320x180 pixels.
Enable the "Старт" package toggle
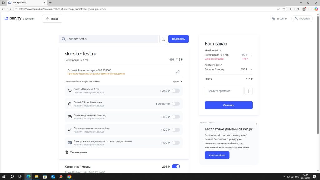176,91
